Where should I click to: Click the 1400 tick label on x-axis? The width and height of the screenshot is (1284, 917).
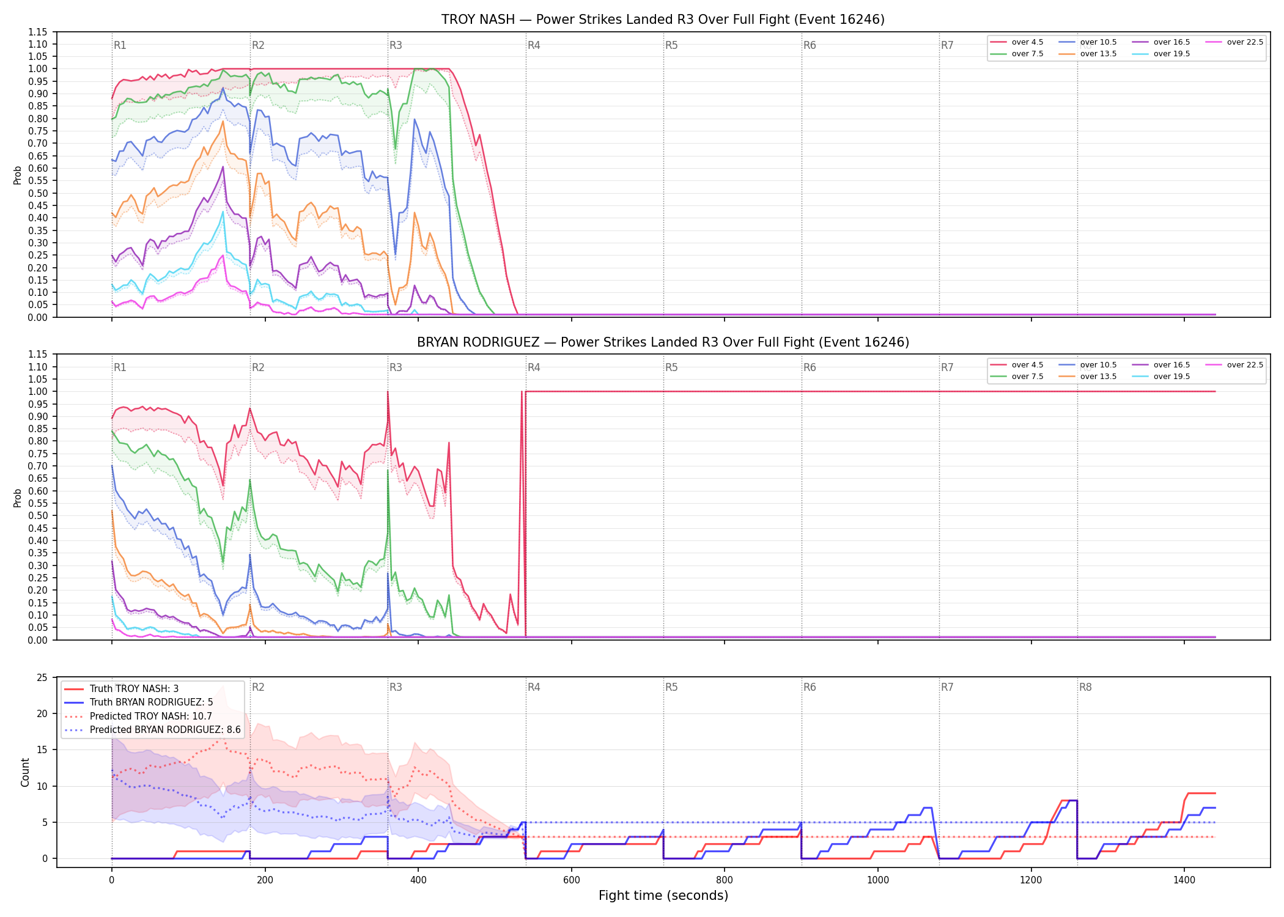point(1184,880)
